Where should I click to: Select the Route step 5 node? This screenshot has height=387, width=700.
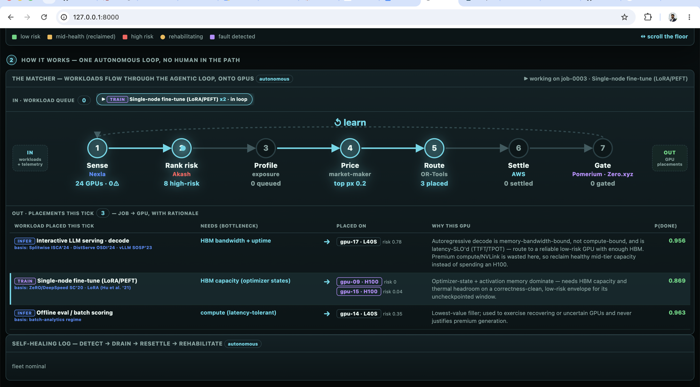pos(434,148)
